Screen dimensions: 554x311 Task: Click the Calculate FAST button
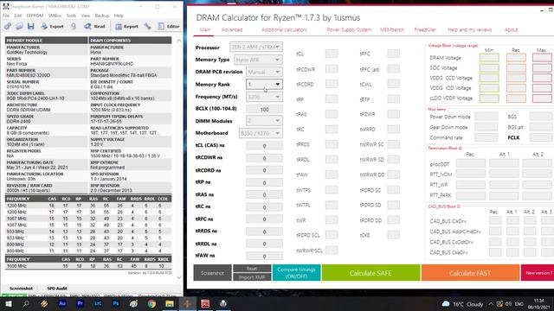470,273
